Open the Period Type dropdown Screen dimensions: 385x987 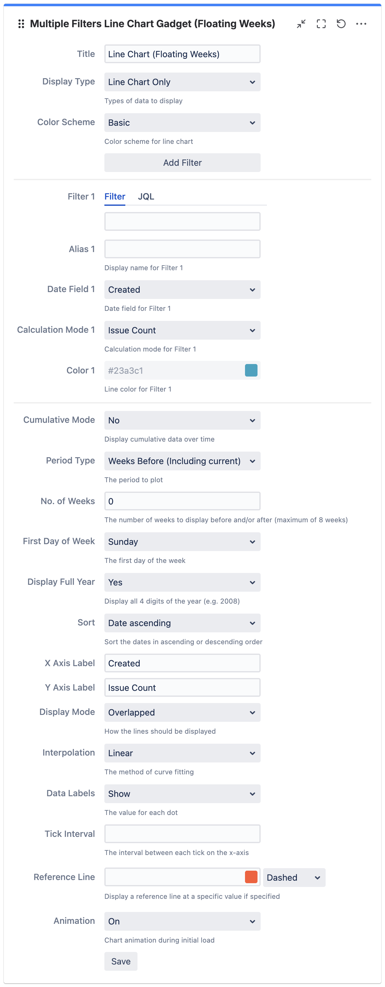click(x=182, y=461)
